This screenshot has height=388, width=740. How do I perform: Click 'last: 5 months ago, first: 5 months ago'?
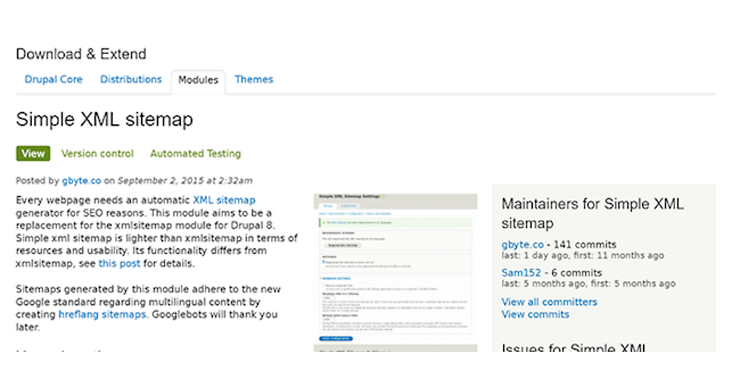(588, 284)
